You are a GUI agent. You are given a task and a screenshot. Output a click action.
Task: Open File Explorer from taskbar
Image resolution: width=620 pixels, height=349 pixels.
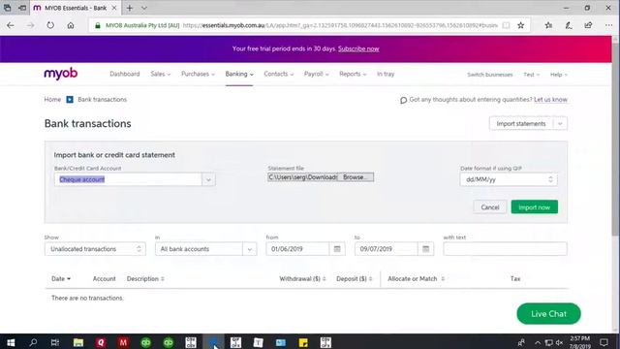[x=77, y=342]
